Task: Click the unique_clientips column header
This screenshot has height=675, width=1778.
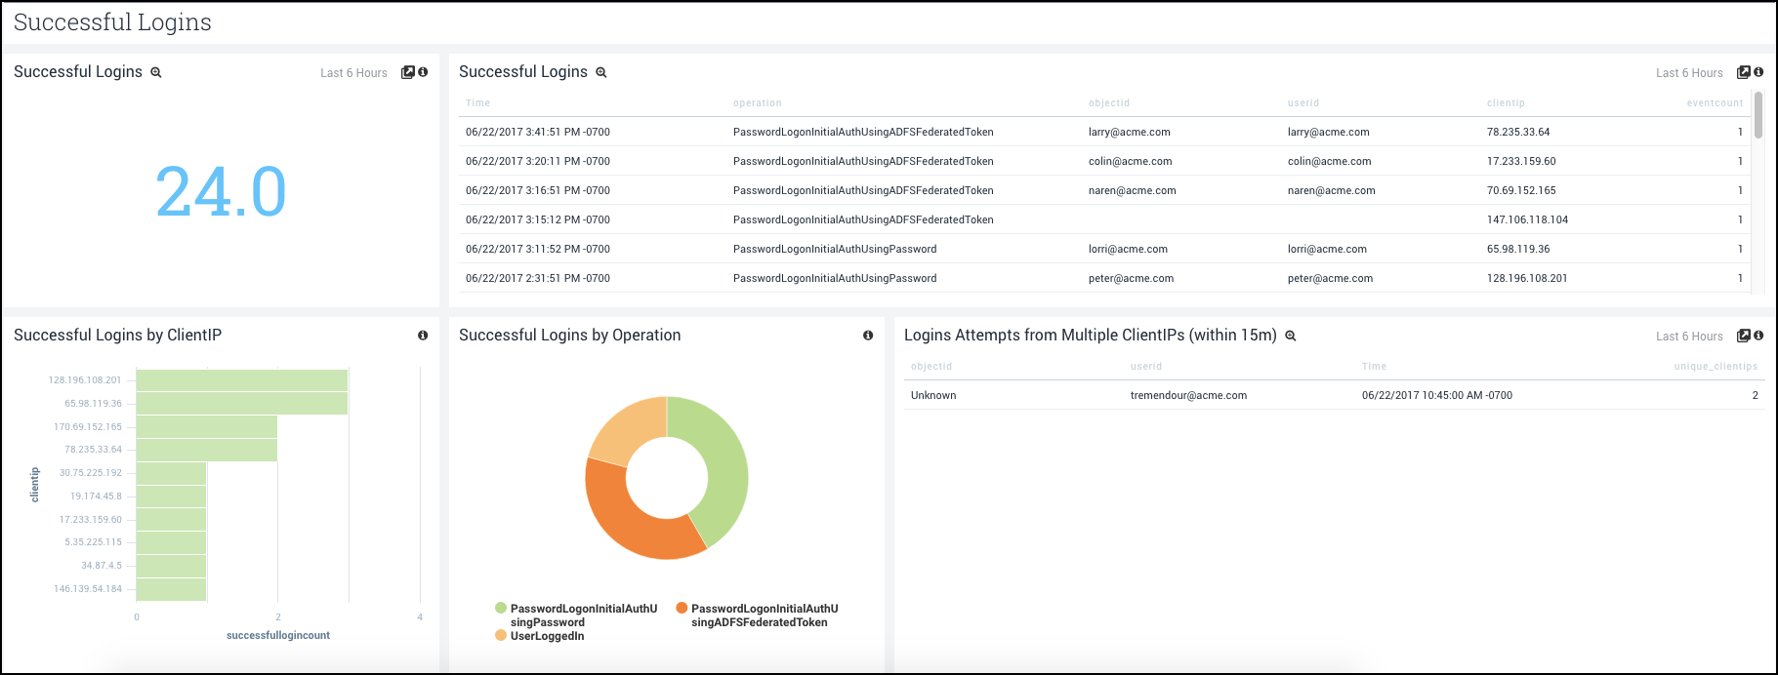Action: pos(1716,367)
